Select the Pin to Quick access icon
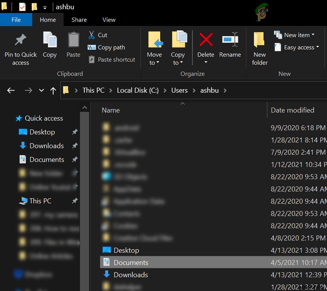 pyautogui.click(x=20, y=40)
